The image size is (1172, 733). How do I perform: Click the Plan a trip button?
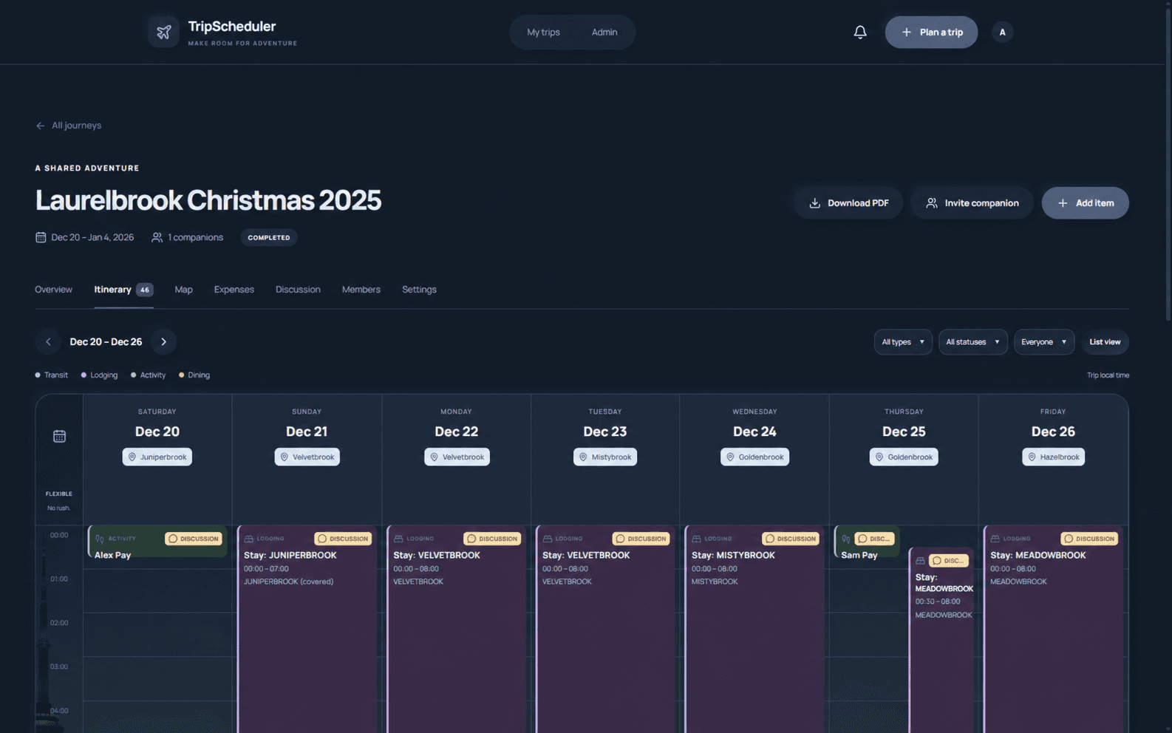(931, 33)
